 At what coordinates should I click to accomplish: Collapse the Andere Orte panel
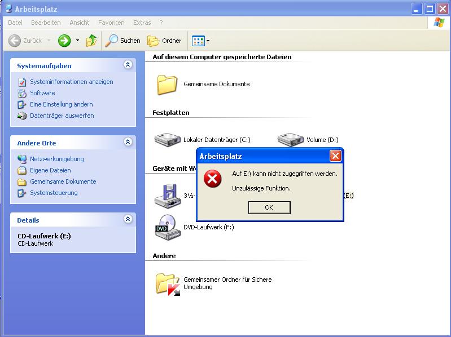(x=128, y=142)
